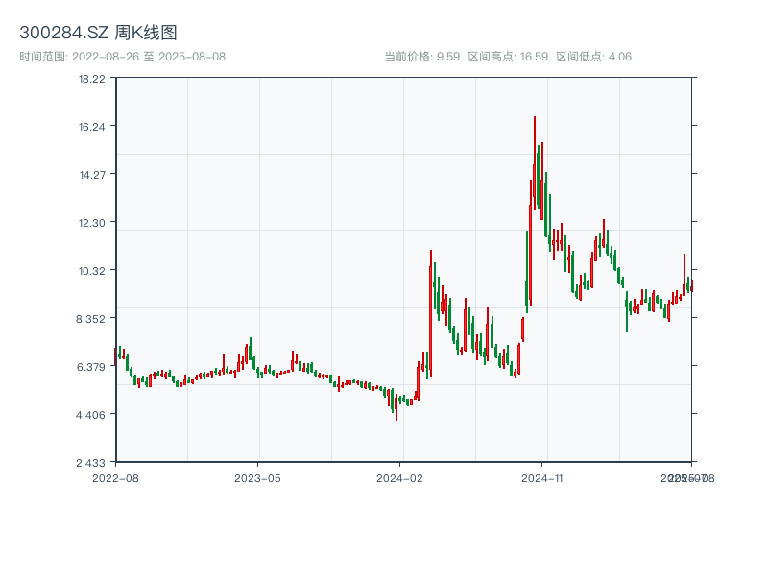The height and width of the screenshot is (576, 768).
Task: Click y-axis label 6.379
Action: tap(90, 367)
